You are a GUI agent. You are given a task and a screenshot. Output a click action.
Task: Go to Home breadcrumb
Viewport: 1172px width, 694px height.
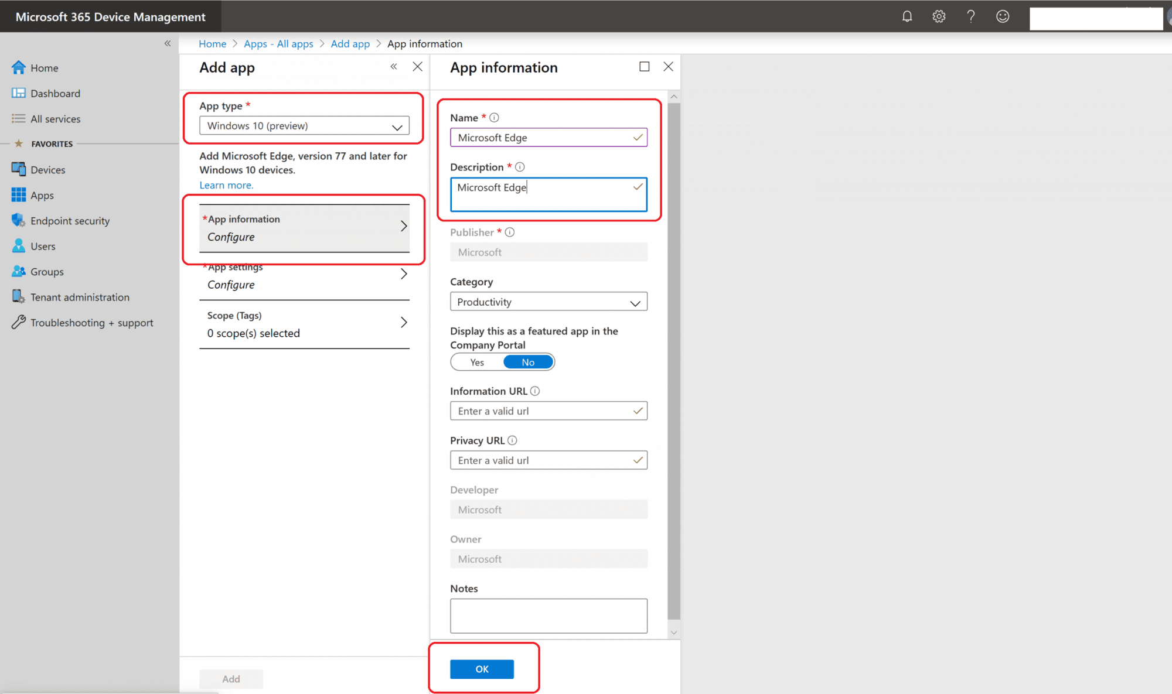pyautogui.click(x=212, y=44)
